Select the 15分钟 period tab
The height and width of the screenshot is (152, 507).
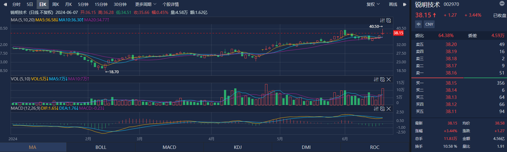pos(101,4)
